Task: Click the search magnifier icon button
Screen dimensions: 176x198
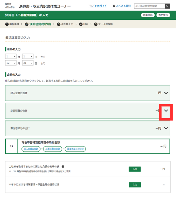Action: [x=167, y=6]
